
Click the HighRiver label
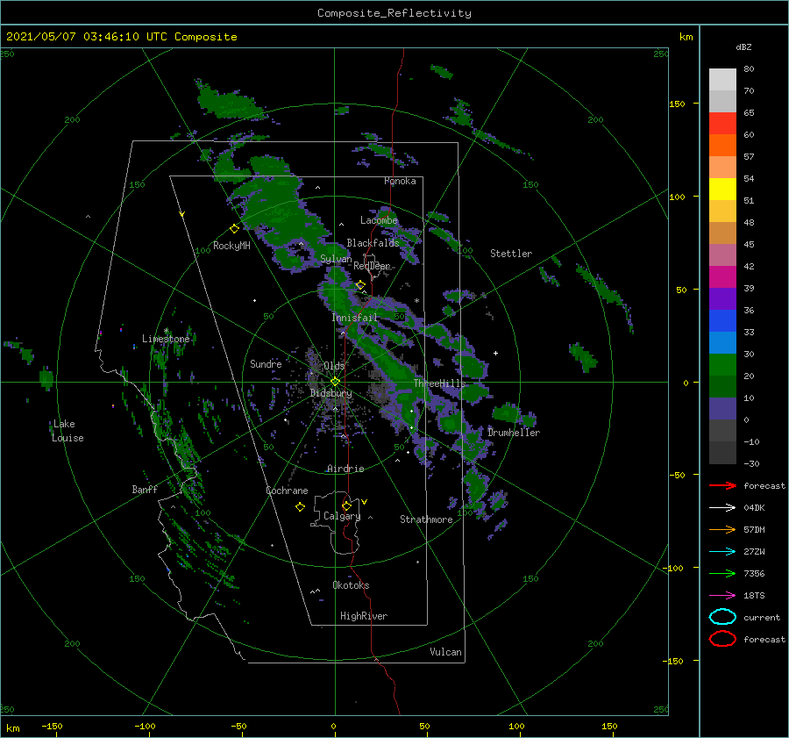[364, 616]
